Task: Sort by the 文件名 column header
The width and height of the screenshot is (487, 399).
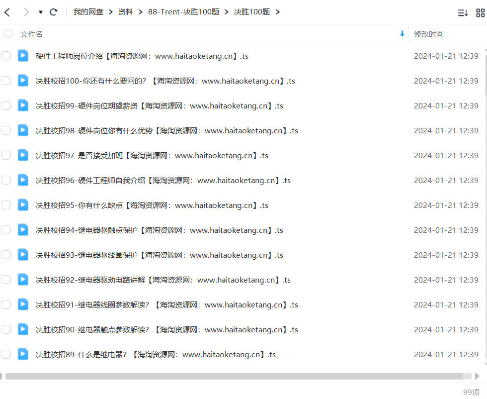Action: tap(31, 34)
